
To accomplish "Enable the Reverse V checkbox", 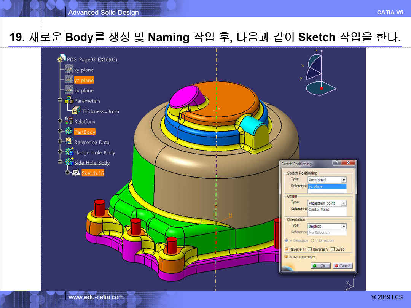I will coord(309,249).
